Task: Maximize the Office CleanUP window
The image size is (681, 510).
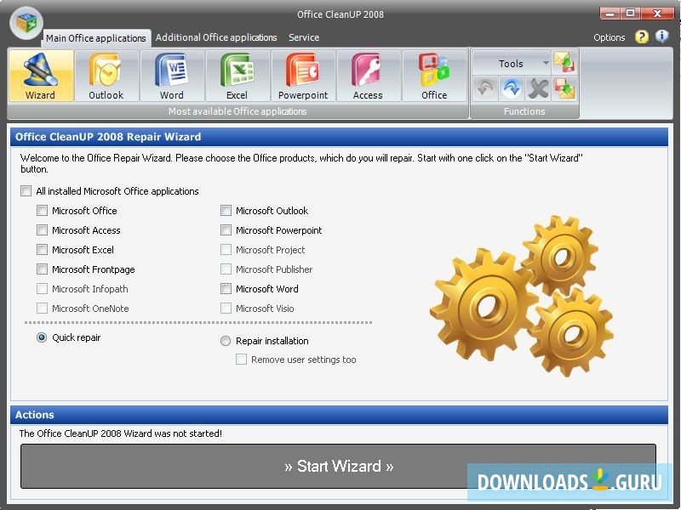Action: (x=631, y=14)
